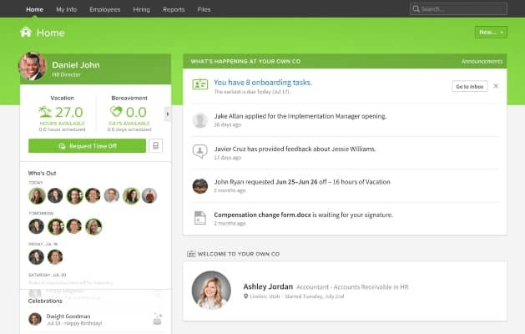
Task: Click the Home house icon in the header
Action: 26,33
